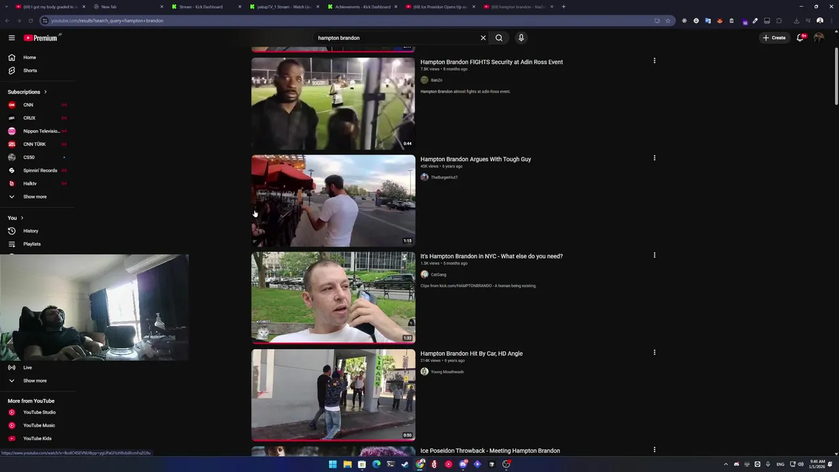Expand the Subscriptions section header
The height and width of the screenshot is (472, 839).
[x=28, y=92]
